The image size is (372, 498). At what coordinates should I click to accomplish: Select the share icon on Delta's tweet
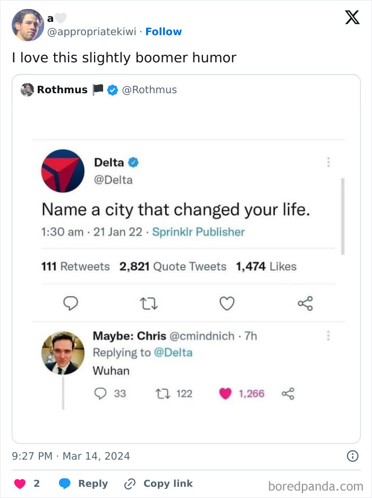305,303
